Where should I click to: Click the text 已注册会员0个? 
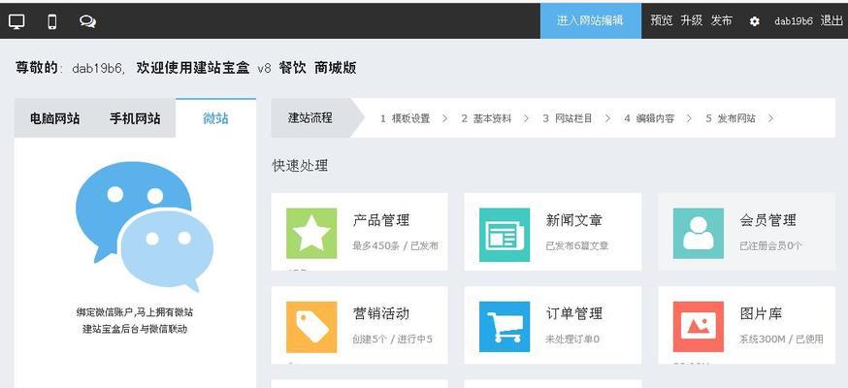(770, 245)
